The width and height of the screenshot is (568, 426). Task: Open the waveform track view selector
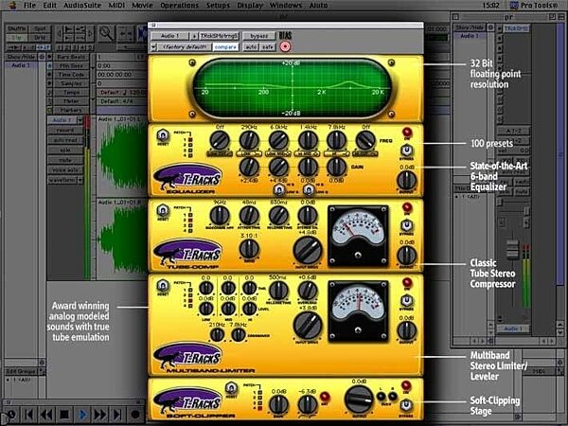pos(65,180)
